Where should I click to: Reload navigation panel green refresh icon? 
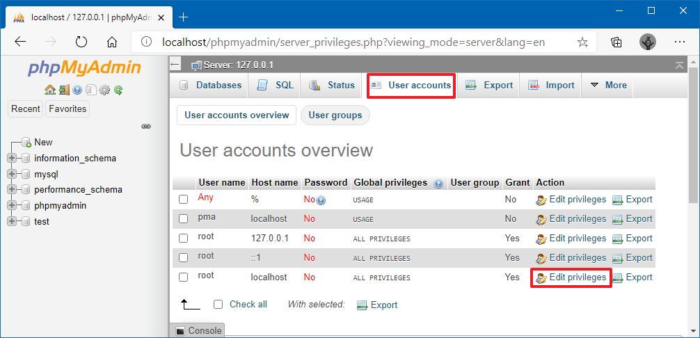tap(118, 90)
